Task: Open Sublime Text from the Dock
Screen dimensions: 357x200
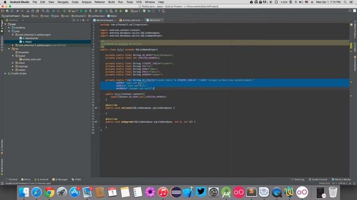Action: point(252,192)
